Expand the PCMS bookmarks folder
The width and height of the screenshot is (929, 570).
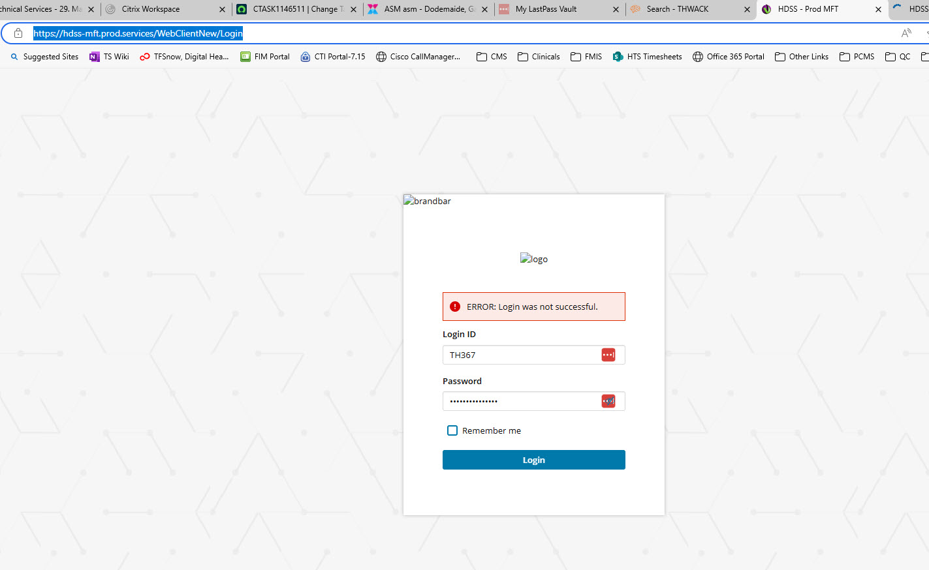click(x=857, y=57)
